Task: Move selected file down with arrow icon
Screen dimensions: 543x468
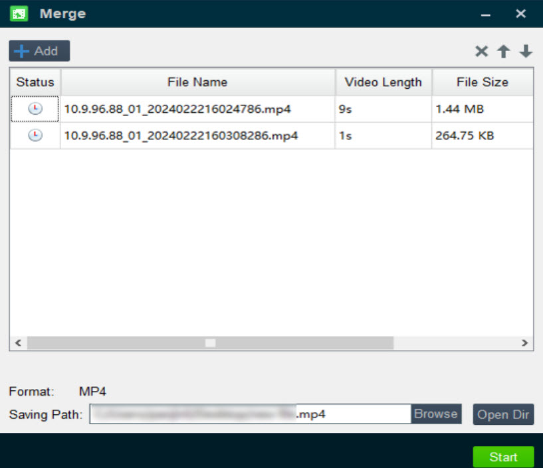Action: 526,52
